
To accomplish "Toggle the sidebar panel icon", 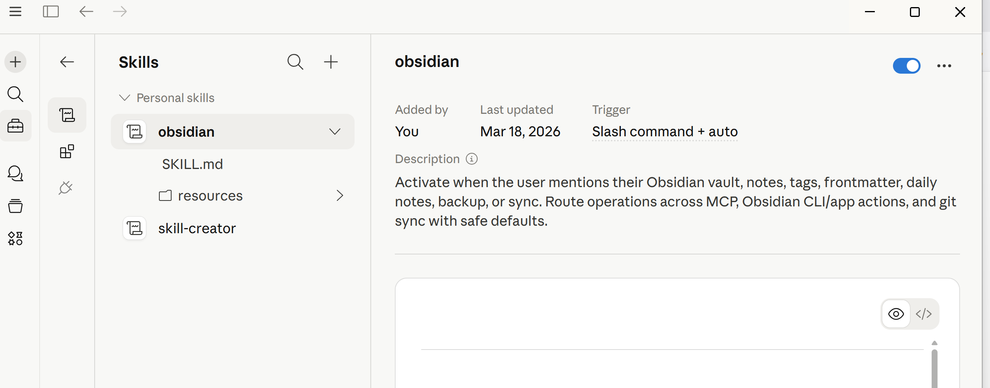I will pos(51,12).
